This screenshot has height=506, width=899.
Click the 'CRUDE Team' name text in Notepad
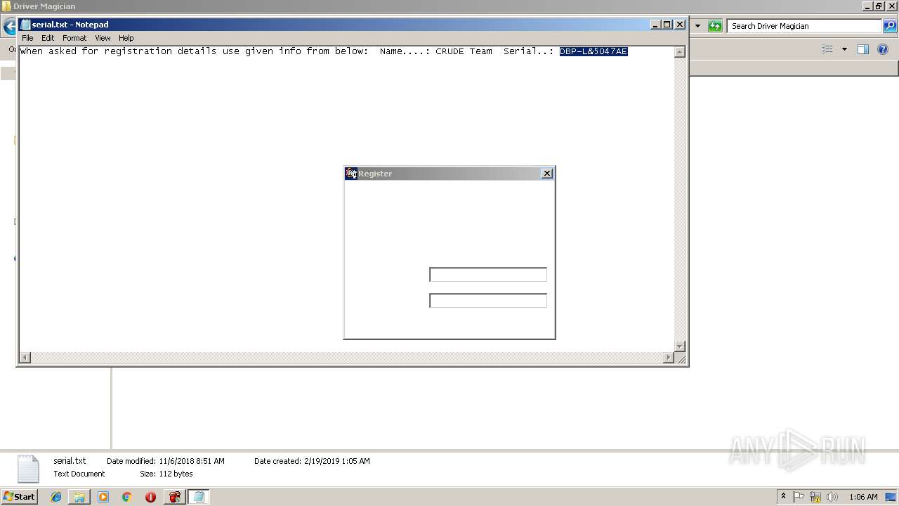pos(464,51)
